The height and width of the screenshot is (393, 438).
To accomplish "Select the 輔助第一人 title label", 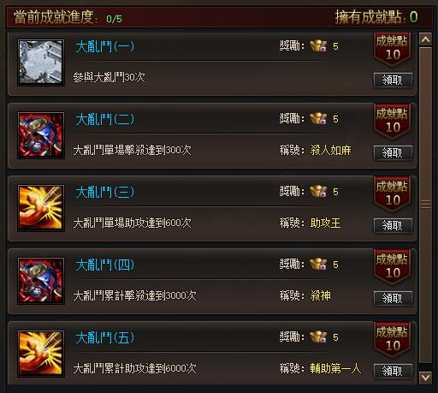I will tap(335, 368).
